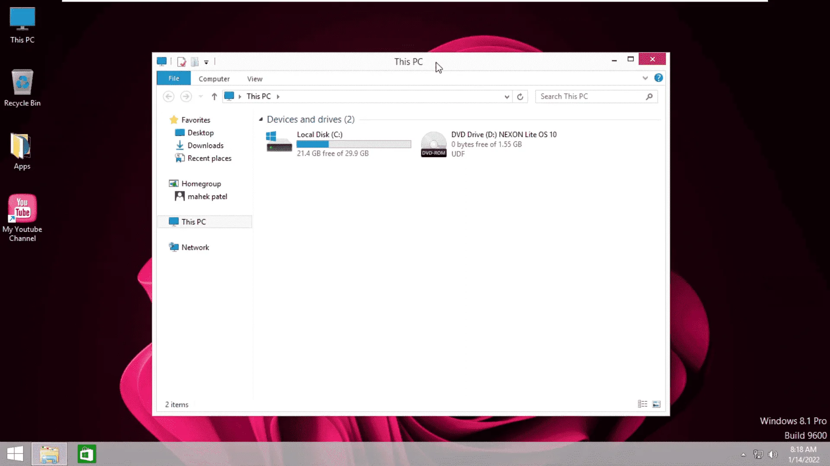Click the search magnifier icon
This screenshot has height=466, width=830.
[649, 97]
